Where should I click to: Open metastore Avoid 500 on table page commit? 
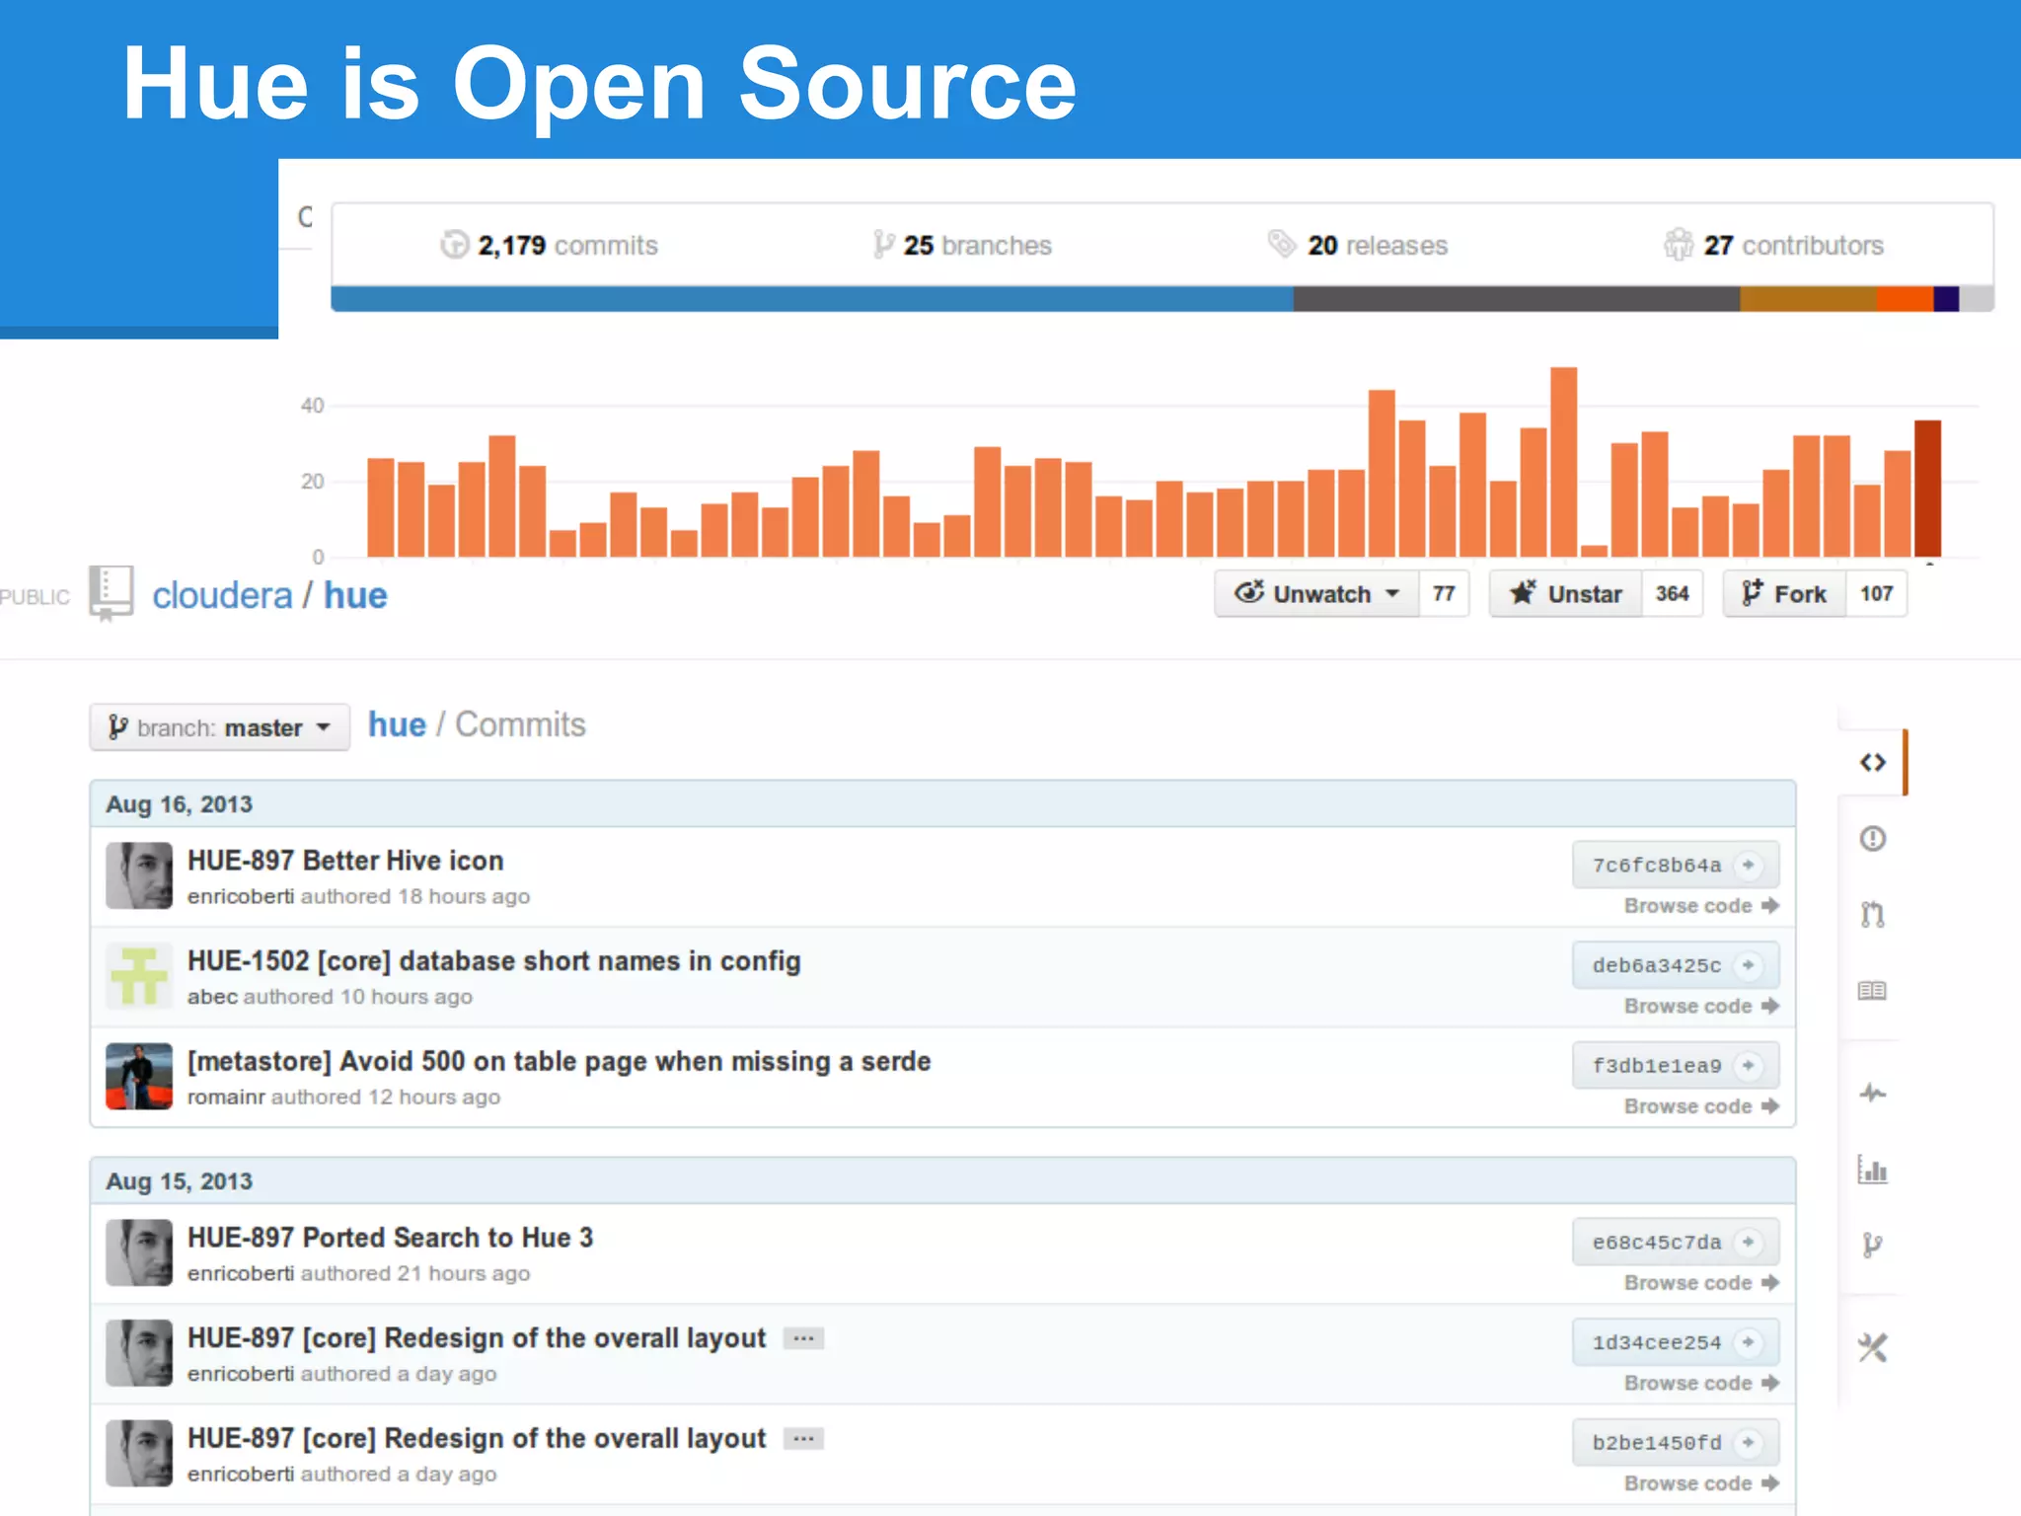pyautogui.click(x=560, y=1061)
